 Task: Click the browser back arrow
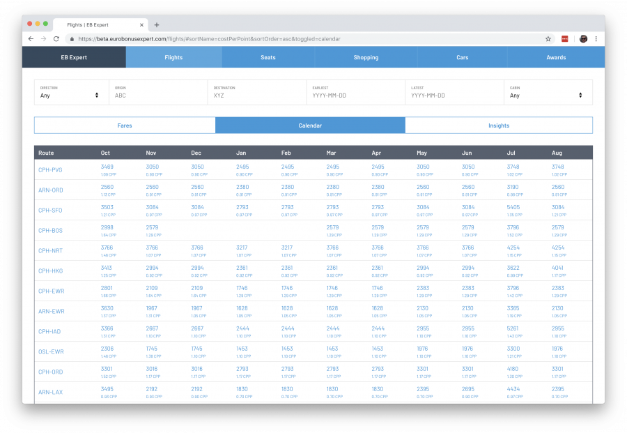(x=31, y=39)
